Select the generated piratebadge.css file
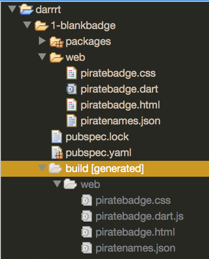 tap(133, 201)
